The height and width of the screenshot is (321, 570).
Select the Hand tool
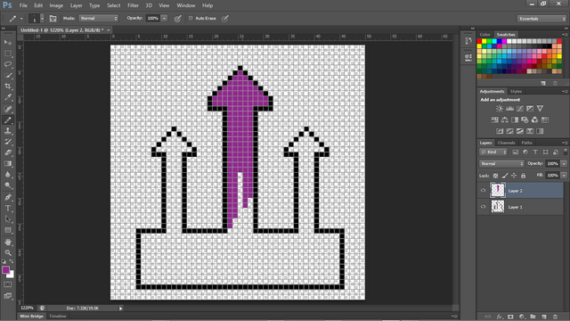pos(8,242)
